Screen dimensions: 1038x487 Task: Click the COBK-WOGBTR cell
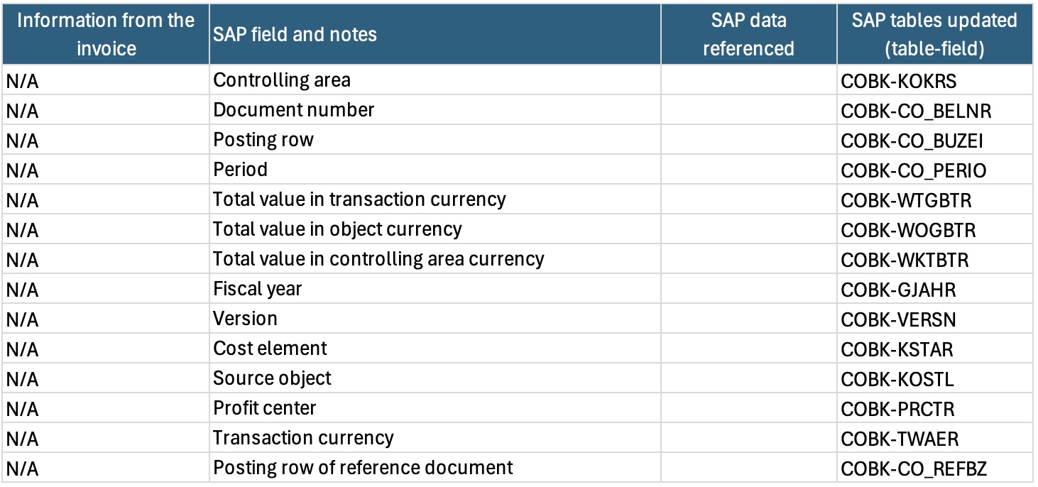[934, 229]
